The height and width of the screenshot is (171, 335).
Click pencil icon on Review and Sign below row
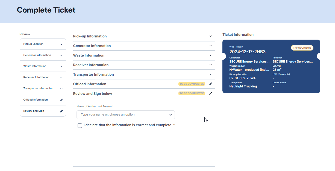211,93
